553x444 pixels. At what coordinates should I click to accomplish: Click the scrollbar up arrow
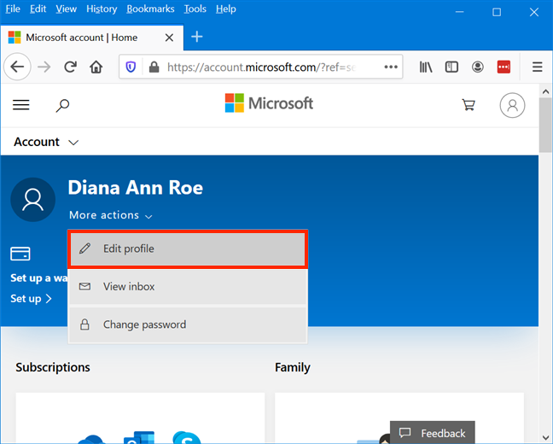[545, 91]
